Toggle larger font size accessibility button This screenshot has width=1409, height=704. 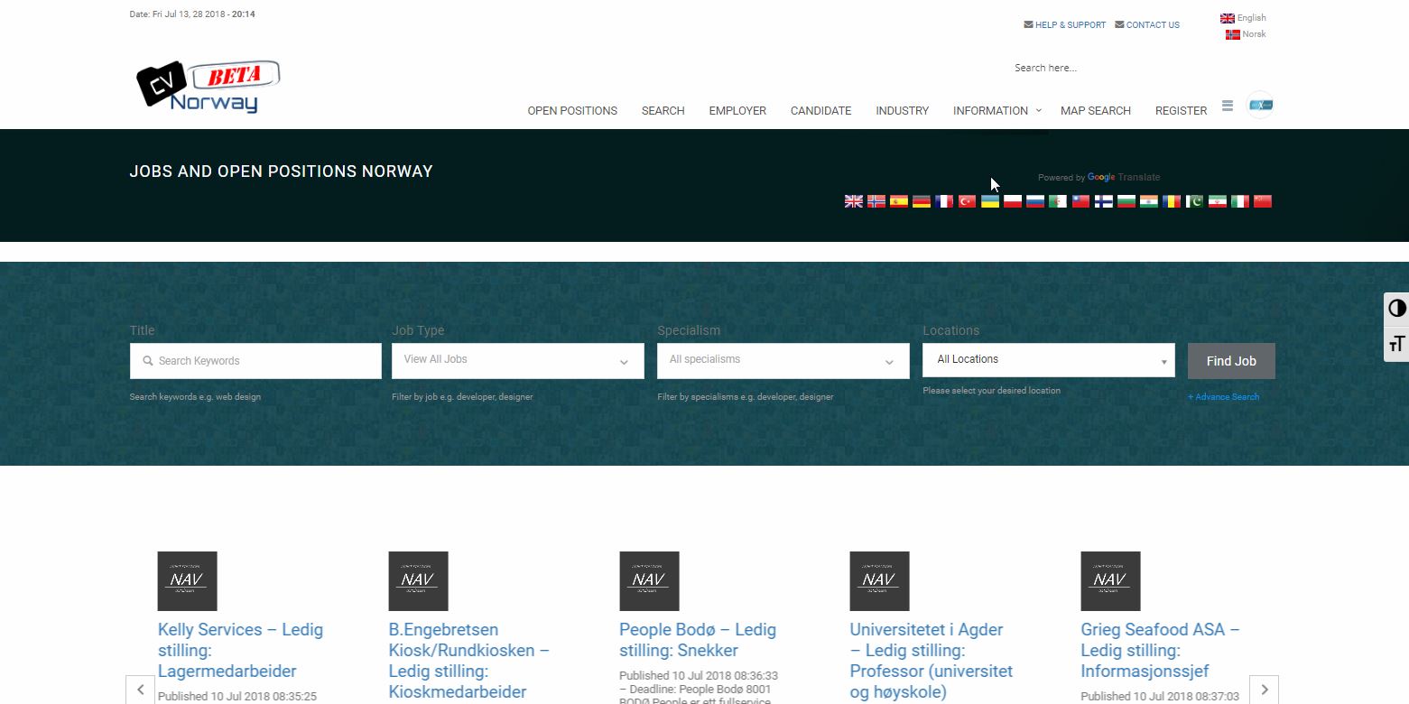[x=1397, y=344]
